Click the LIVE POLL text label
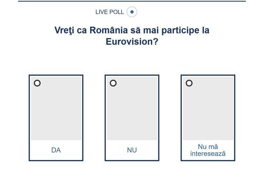 pyautogui.click(x=109, y=12)
